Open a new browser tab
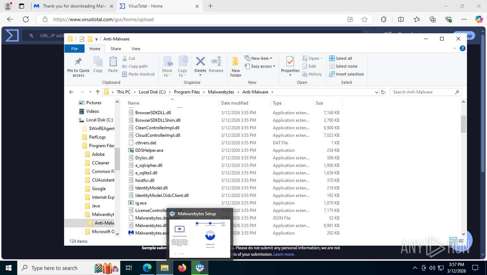 pyautogui.click(x=210, y=6)
